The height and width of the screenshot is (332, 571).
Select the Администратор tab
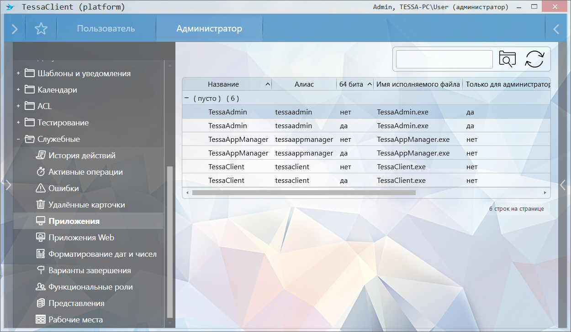pos(209,29)
